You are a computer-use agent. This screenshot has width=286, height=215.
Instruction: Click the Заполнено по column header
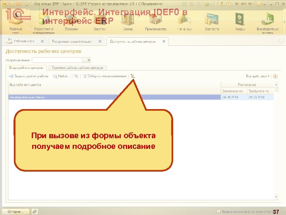[x=234, y=91]
